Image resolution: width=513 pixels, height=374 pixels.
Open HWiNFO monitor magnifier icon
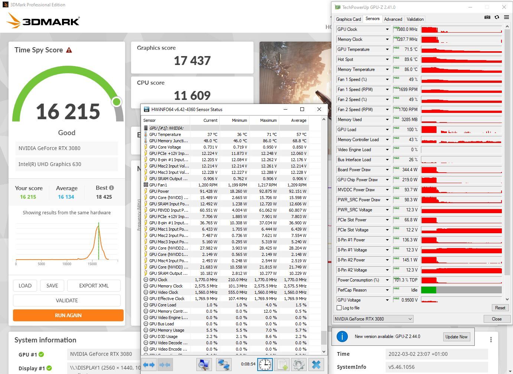click(x=204, y=365)
